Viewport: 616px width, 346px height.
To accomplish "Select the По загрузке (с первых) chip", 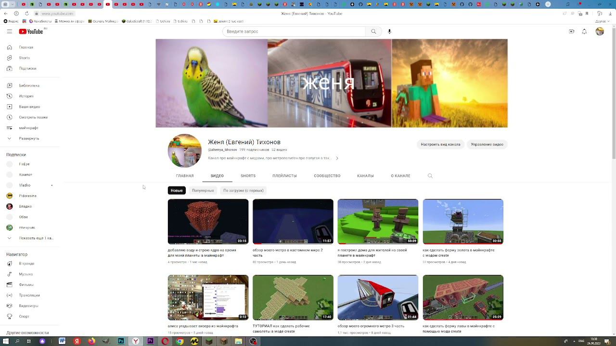I will tap(243, 190).
